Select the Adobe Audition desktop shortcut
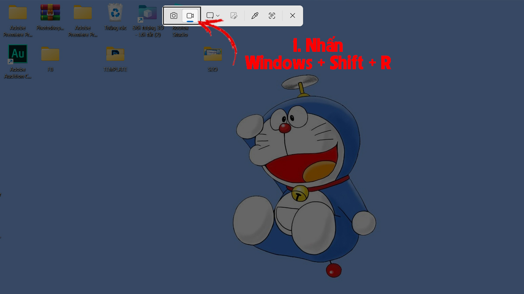Screen dimensions: 524x294 (18, 54)
